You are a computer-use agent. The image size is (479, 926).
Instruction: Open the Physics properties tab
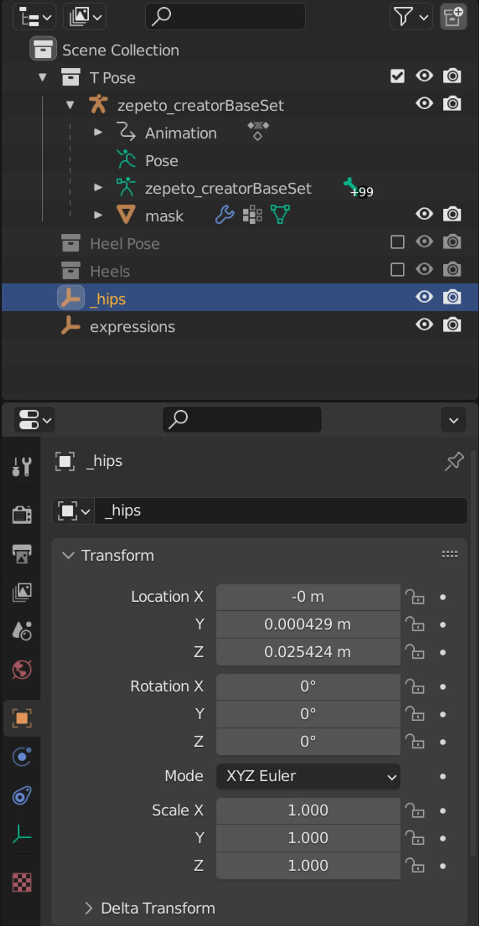pos(22,757)
